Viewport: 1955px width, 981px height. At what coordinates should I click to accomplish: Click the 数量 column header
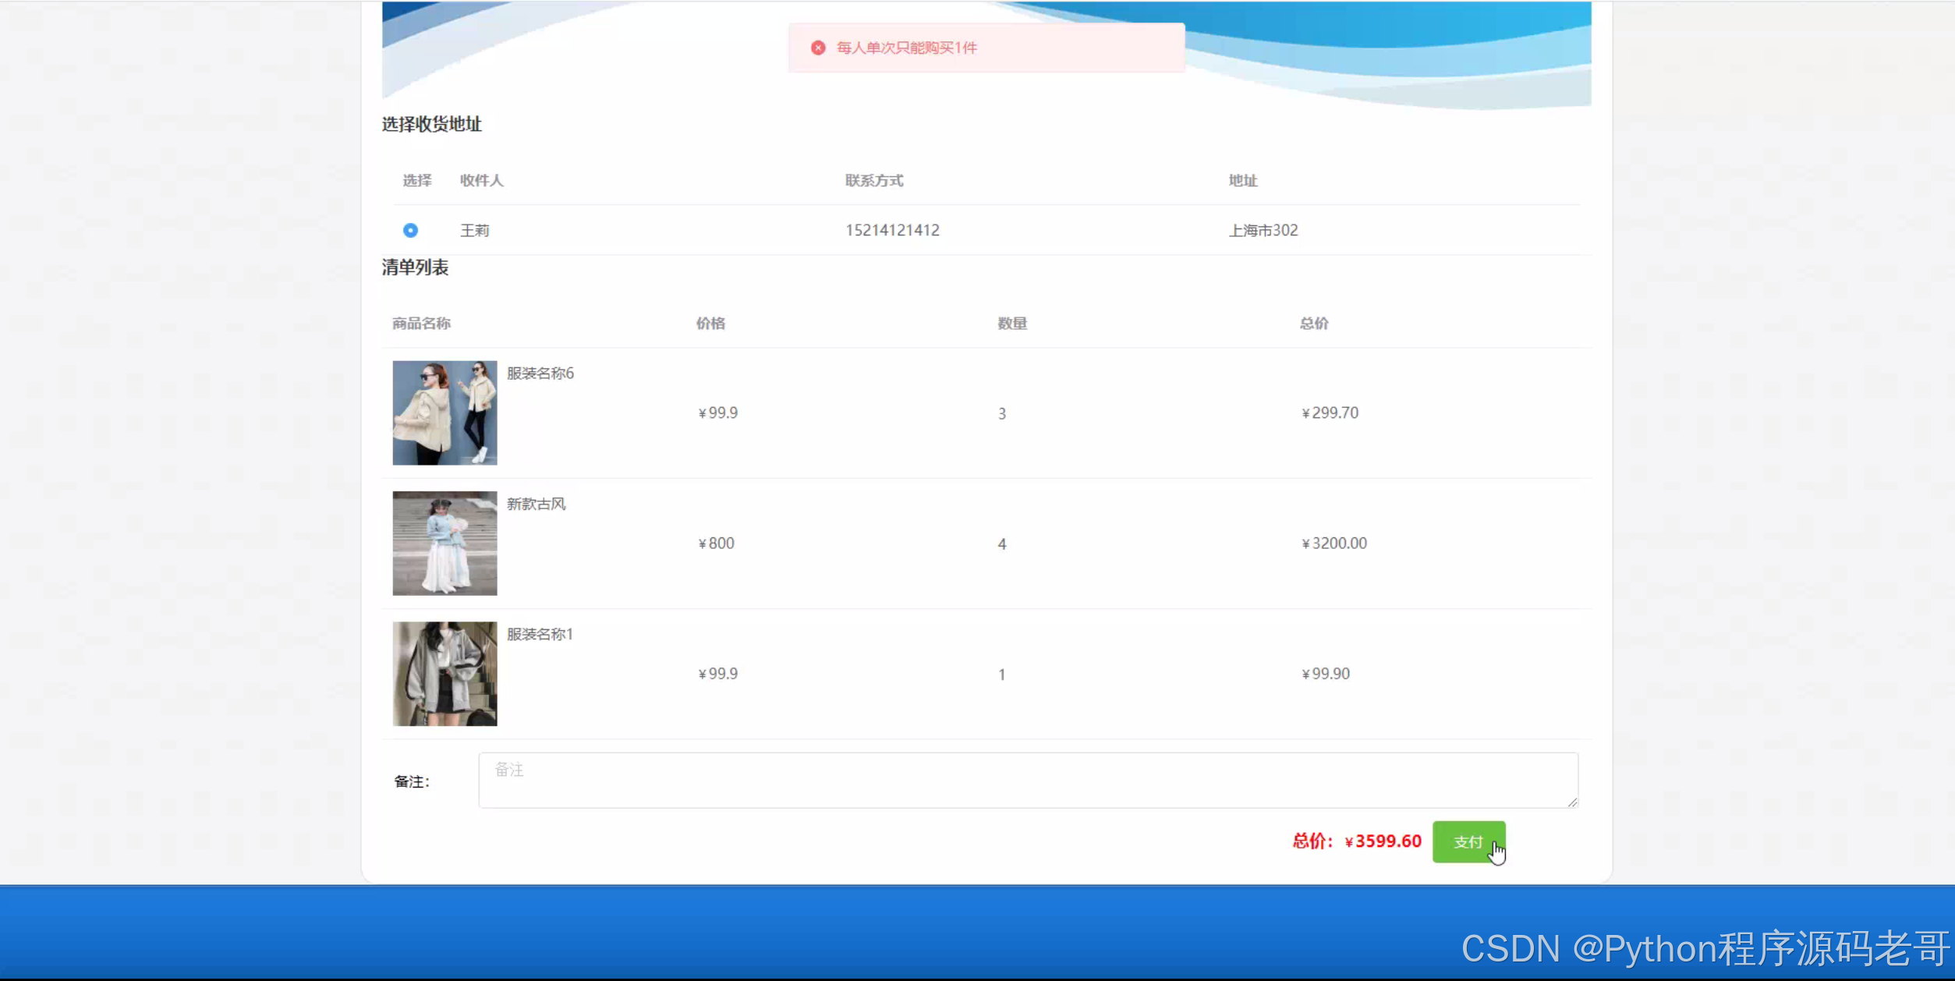point(1011,323)
